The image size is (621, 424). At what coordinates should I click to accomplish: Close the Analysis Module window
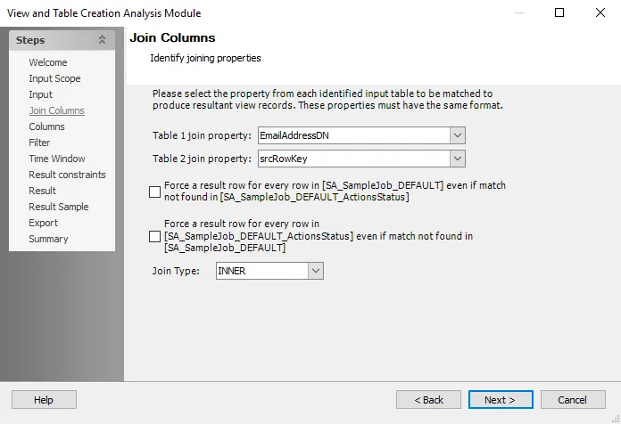click(600, 12)
